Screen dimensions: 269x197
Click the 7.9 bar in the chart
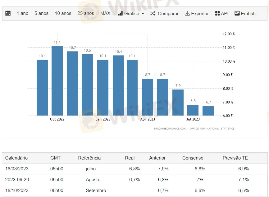point(178,102)
